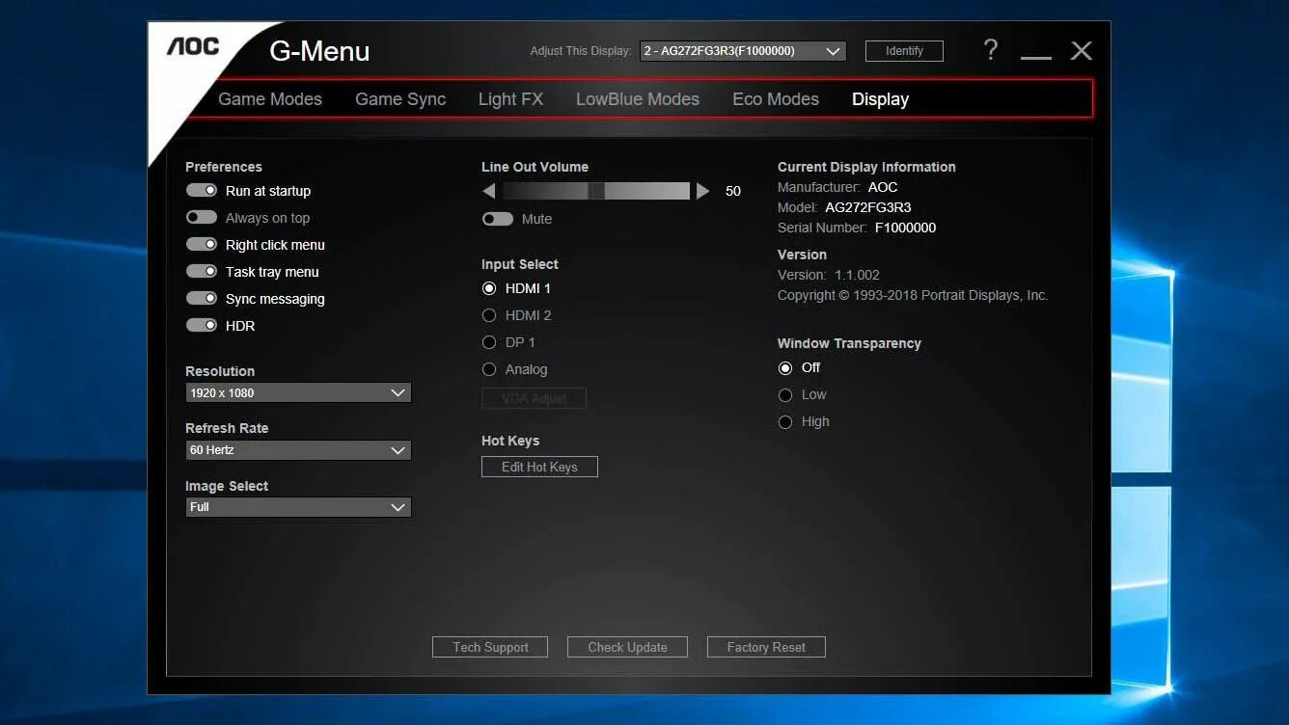Click the Factory Reset button
This screenshot has height=725, width=1289.
click(766, 647)
